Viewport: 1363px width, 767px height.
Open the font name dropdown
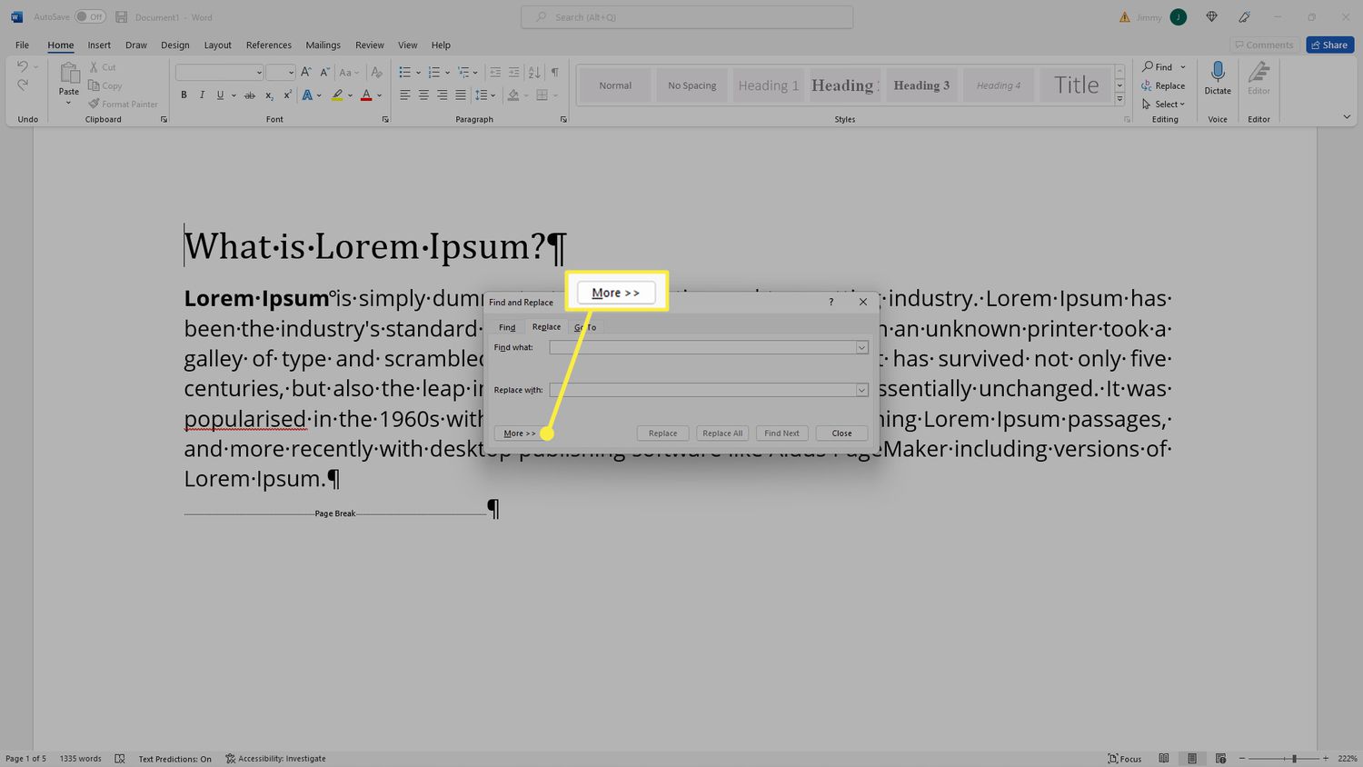coord(259,73)
